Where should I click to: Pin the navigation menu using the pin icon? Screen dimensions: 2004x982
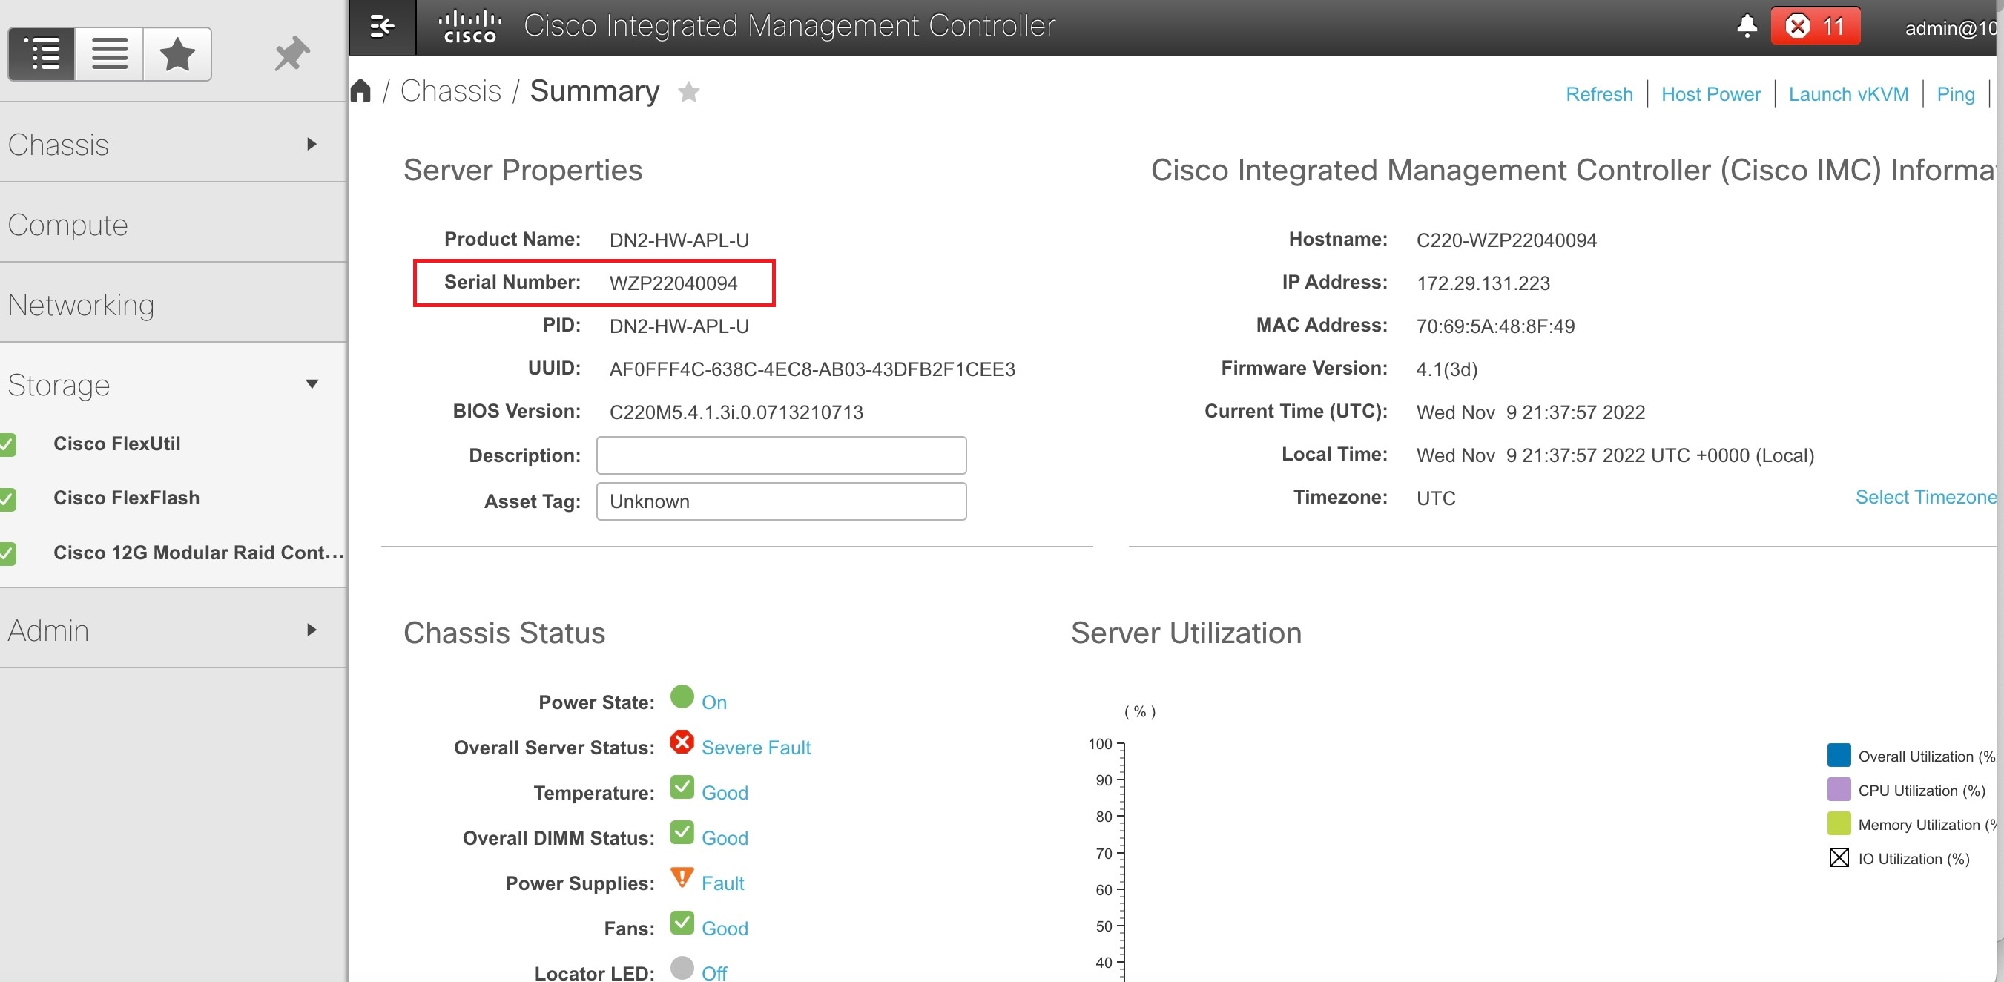[290, 53]
